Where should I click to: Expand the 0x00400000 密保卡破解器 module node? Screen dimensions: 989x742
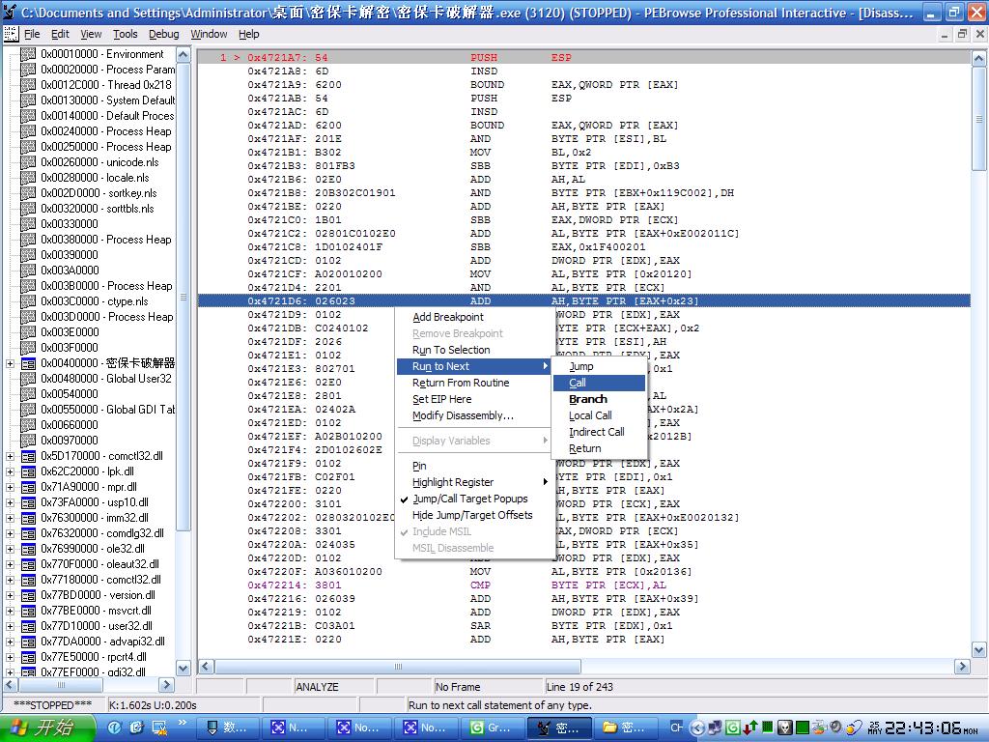tap(10, 363)
